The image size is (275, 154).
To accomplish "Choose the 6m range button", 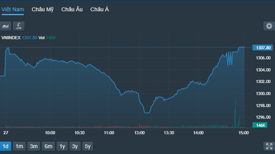I will click(x=48, y=146).
